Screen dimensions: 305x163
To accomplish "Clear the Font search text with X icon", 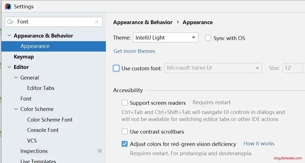I will tap(97, 22).
